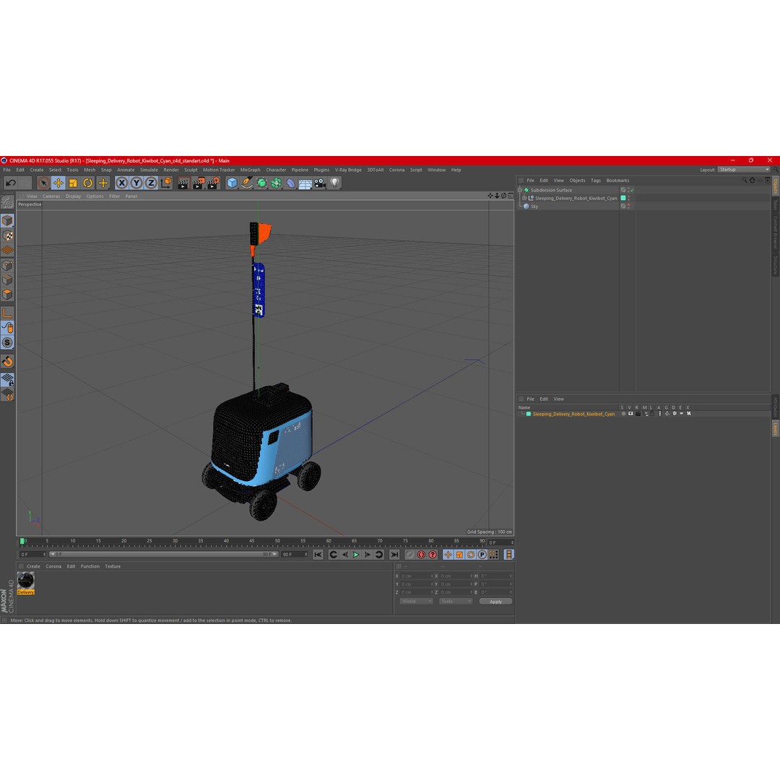Click the timeline range slider bar

(164, 554)
